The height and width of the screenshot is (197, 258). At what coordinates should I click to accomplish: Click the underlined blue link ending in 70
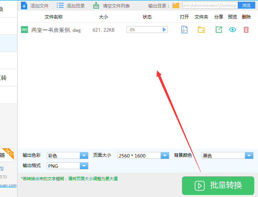[2, 168]
